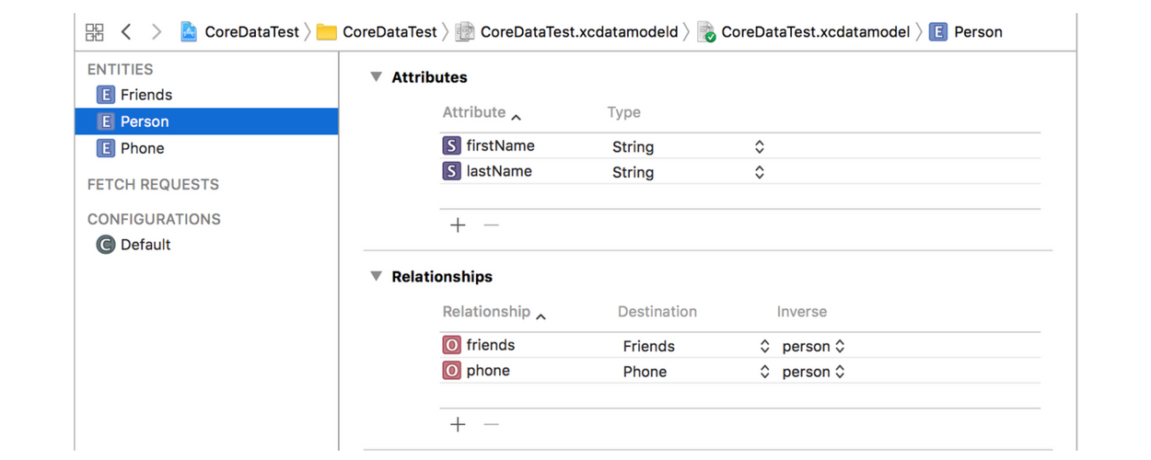Open the lastName type dropdown
Image resolution: width=1151 pixels, height=460 pixels.
pyautogui.click(x=759, y=172)
